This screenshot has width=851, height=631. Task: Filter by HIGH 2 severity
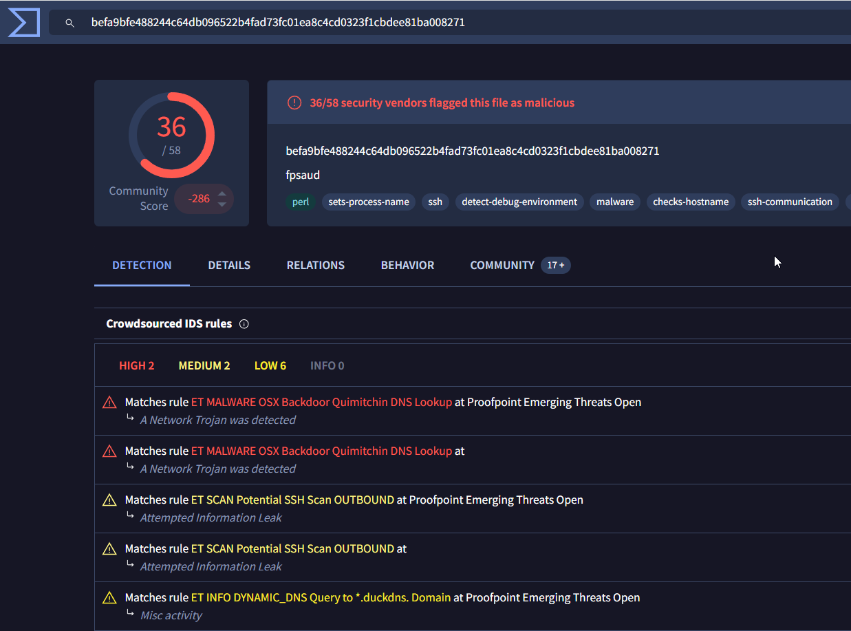click(136, 365)
